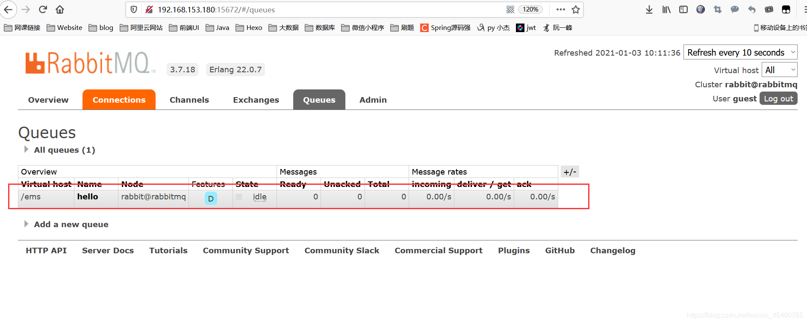Click the undo arrow extension icon
This screenshot has height=323, width=807.
click(x=752, y=9)
